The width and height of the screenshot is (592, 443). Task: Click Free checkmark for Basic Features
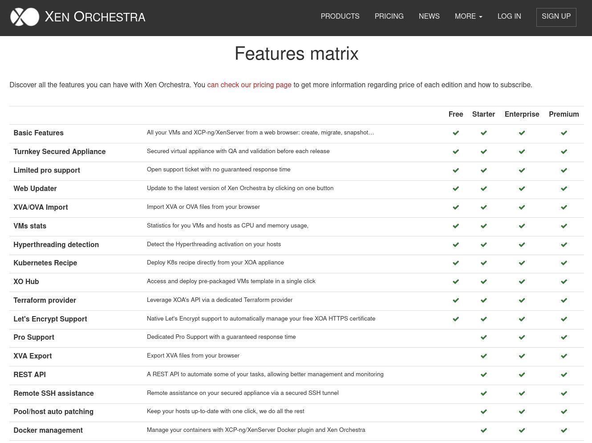tap(456, 133)
